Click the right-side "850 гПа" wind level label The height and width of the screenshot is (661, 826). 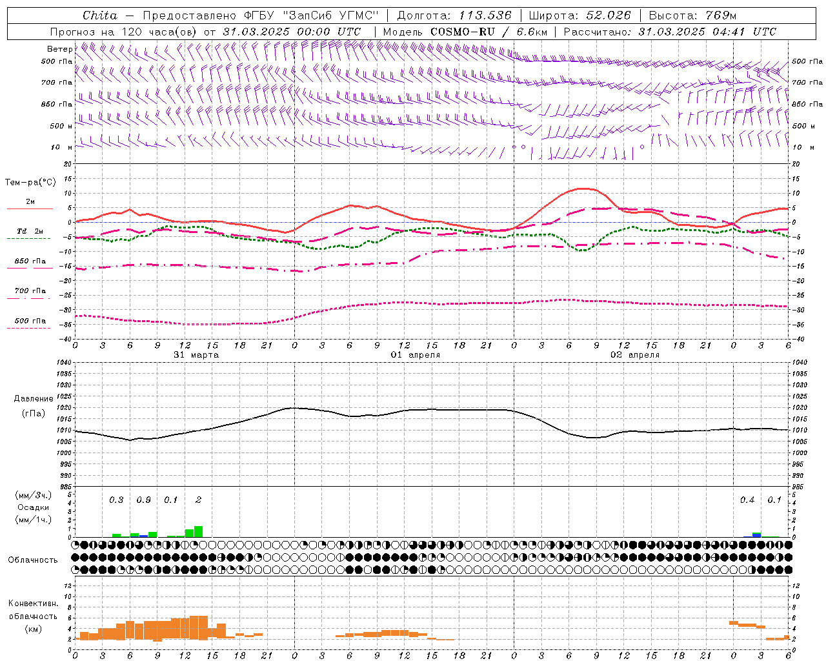click(807, 104)
